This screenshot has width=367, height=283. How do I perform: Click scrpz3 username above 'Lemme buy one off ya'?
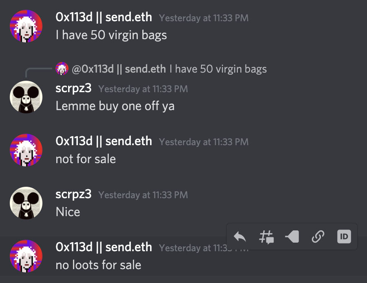[x=73, y=89]
